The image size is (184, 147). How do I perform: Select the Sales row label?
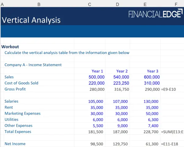[x=9, y=77]
